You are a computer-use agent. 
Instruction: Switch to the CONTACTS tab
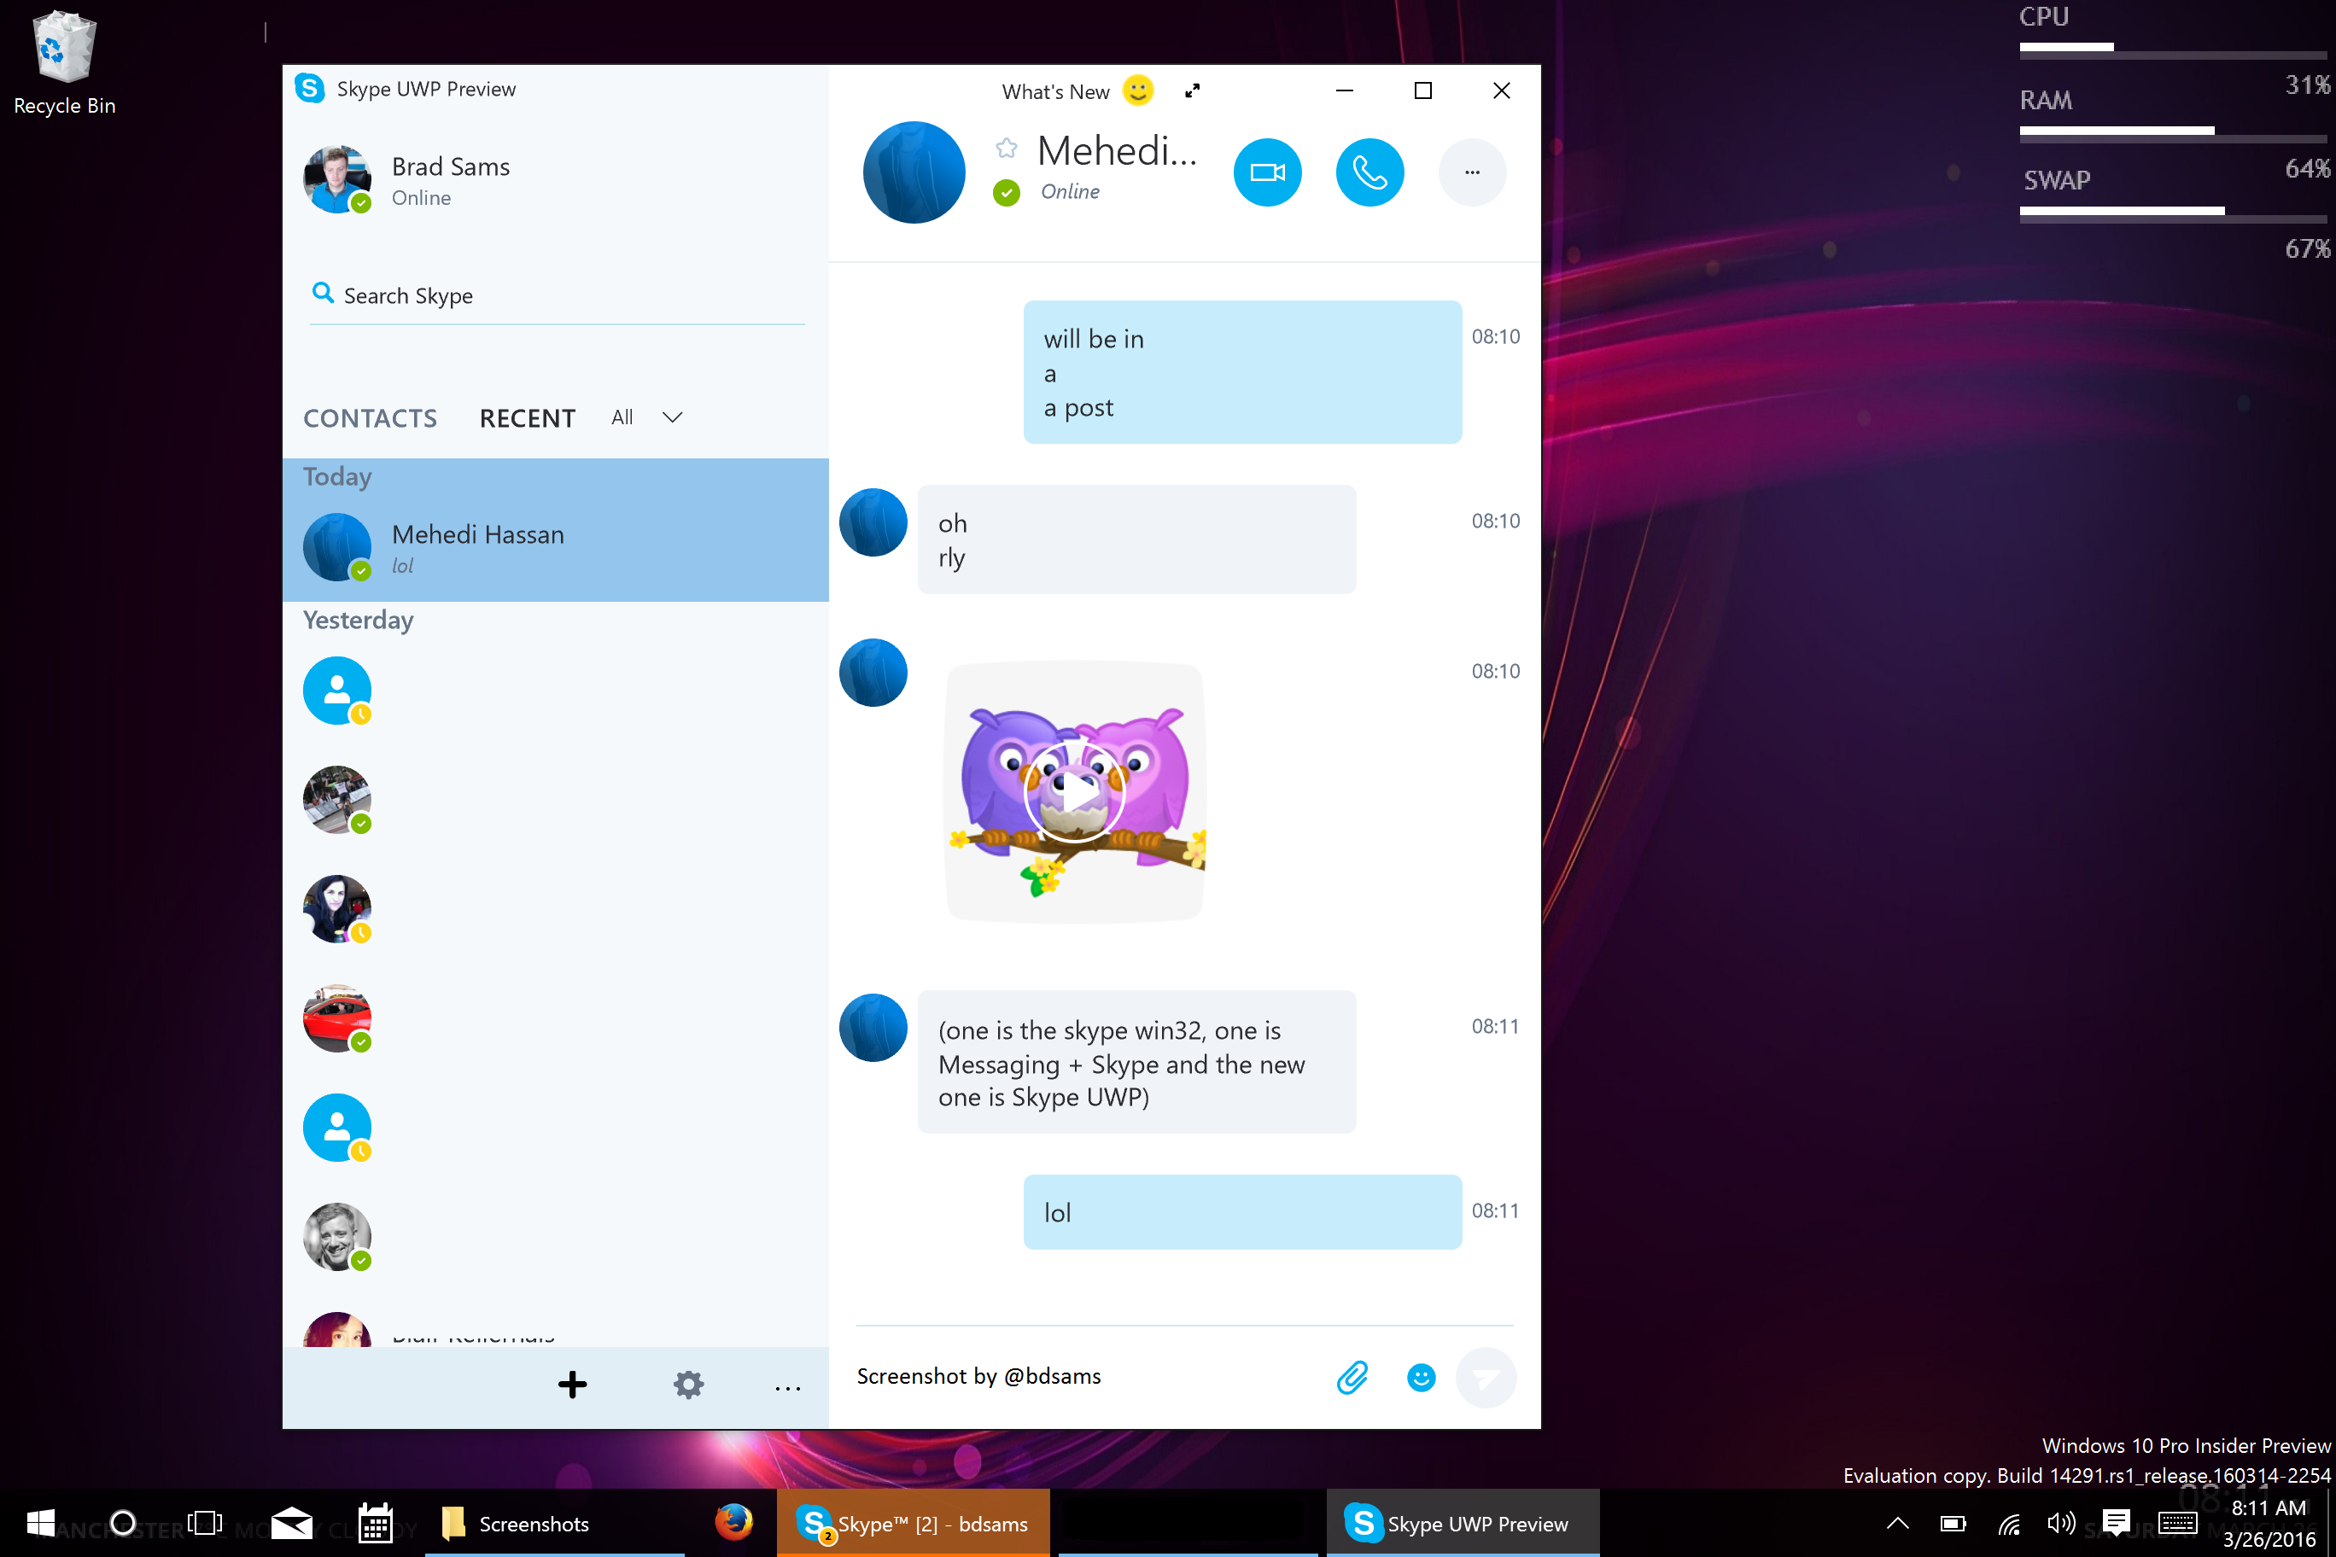tap(370, 418)
